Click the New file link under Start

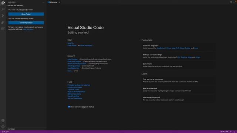70,43
